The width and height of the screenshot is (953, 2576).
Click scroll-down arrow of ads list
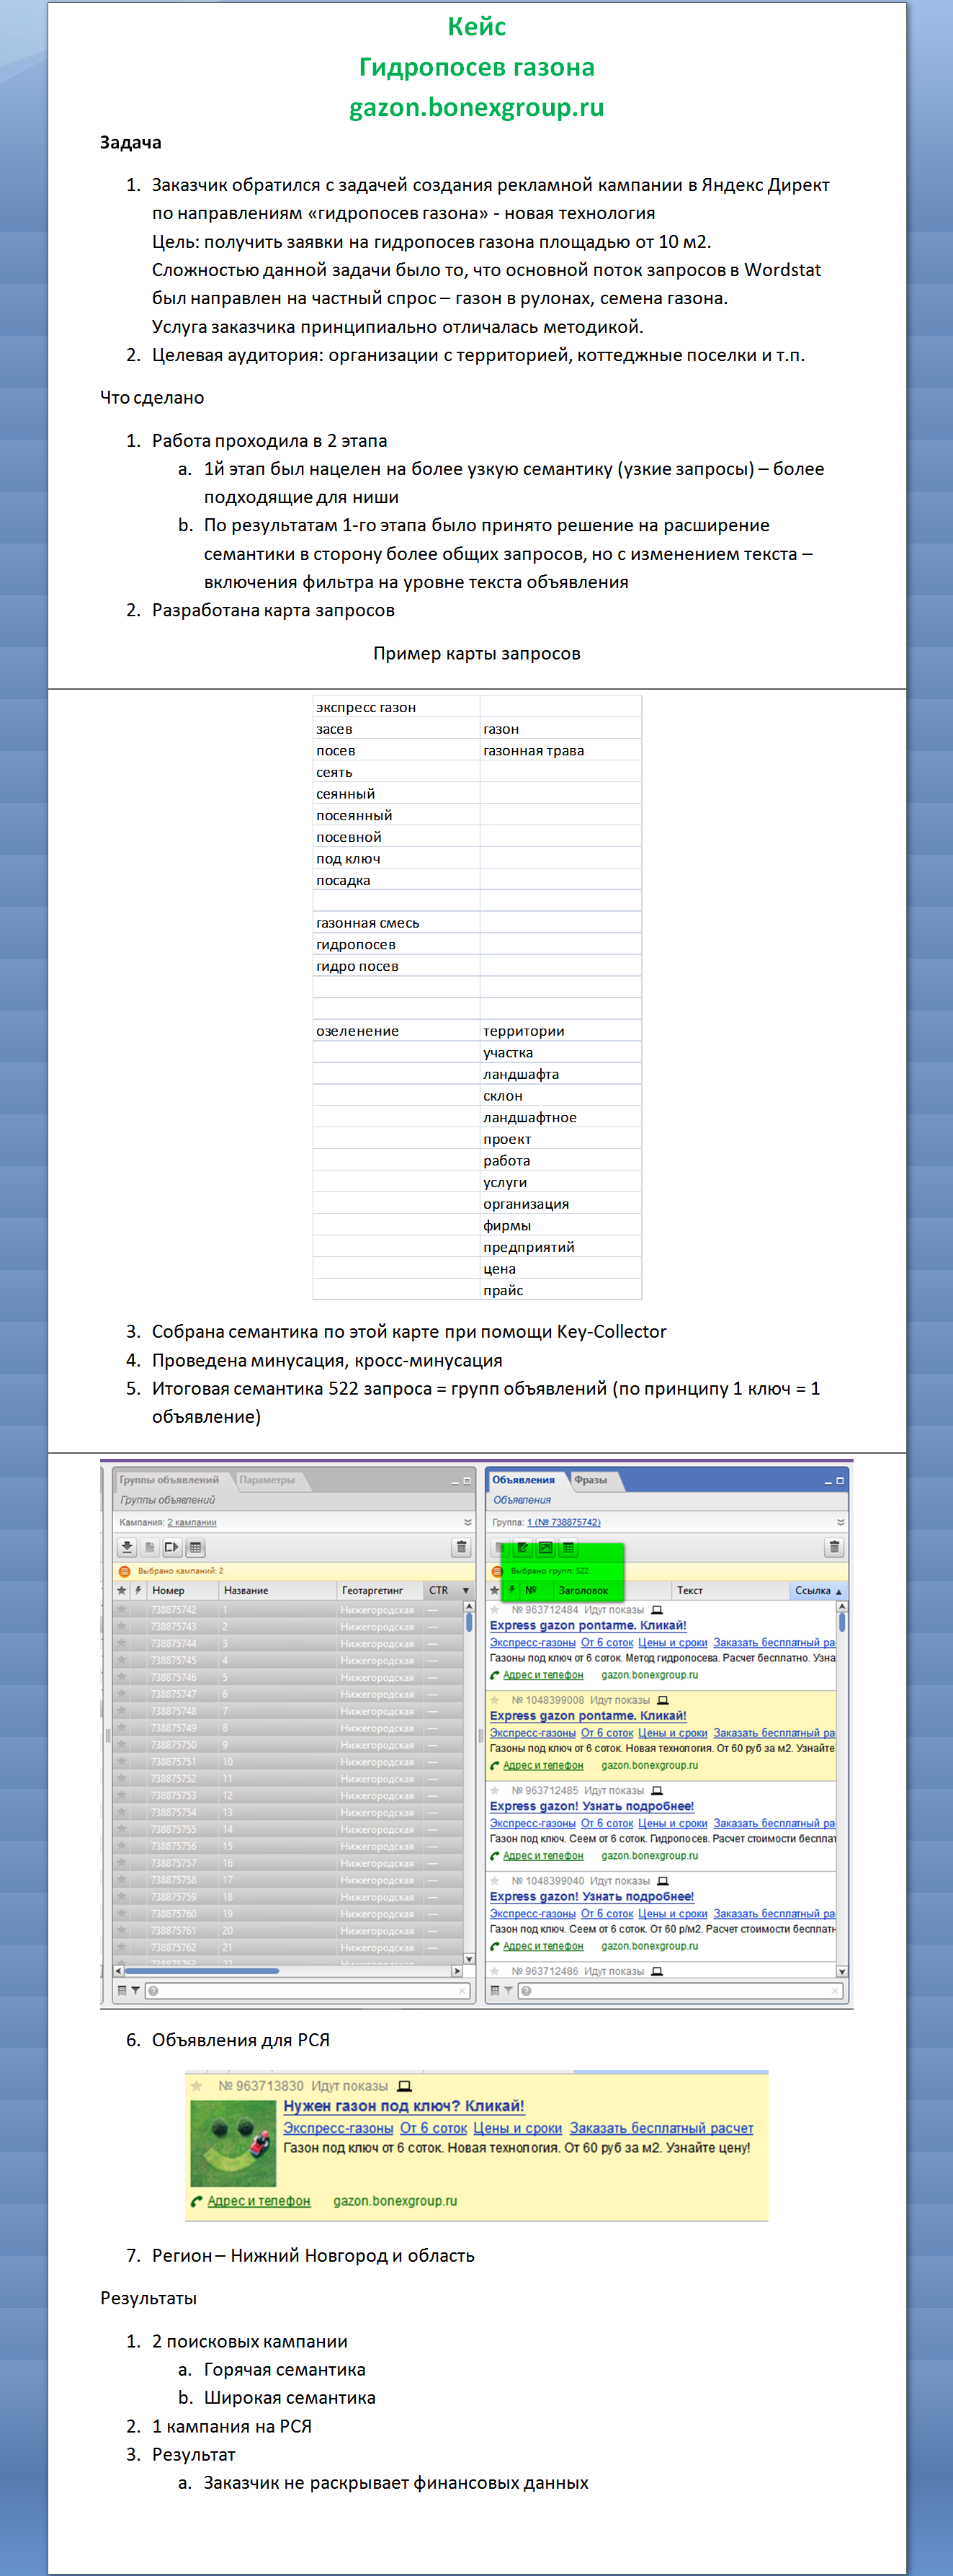pyautogui.click(x=842, y=1971)
